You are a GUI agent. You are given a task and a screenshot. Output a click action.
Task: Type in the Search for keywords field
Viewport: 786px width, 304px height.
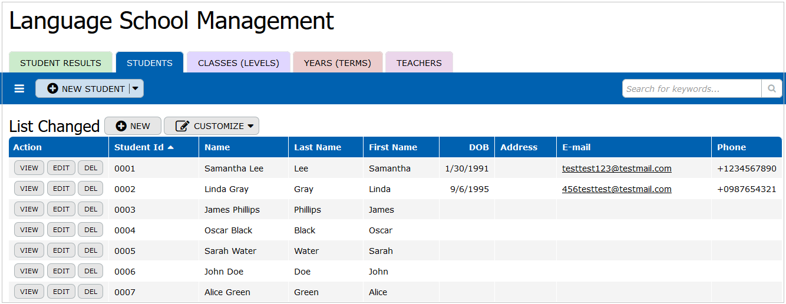click(x=692, y=89)
